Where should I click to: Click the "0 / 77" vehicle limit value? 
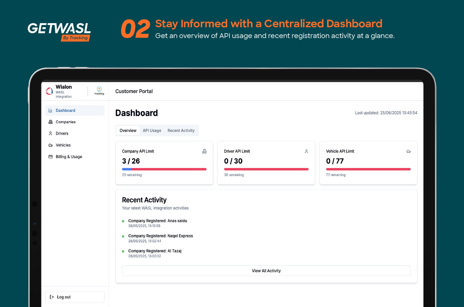click(335, 161)
